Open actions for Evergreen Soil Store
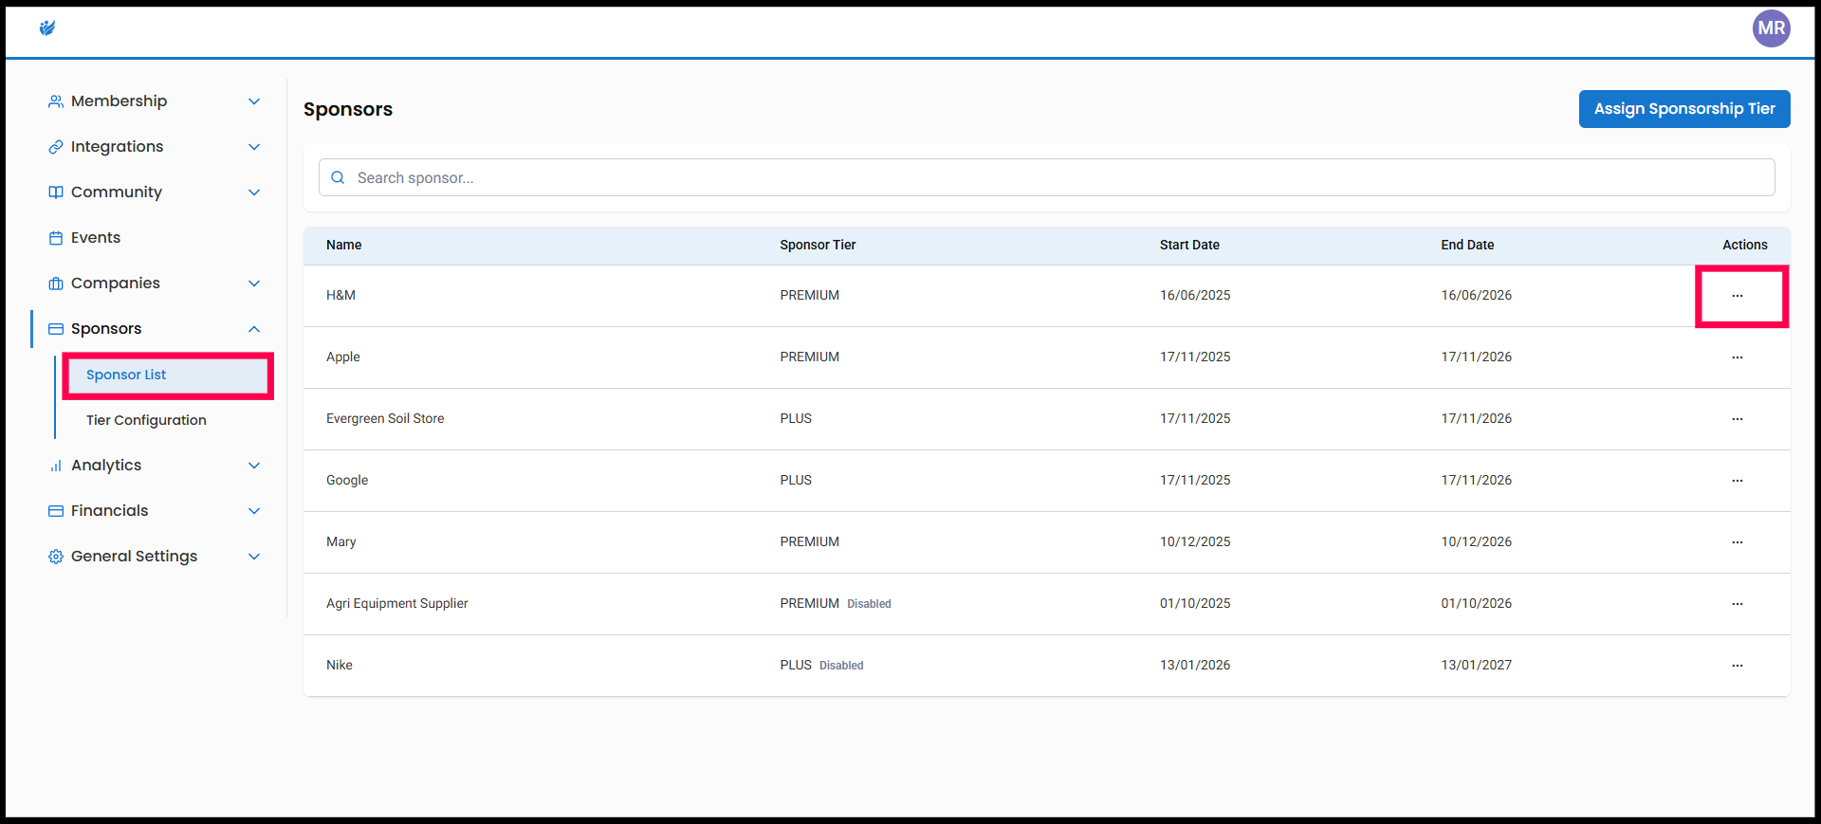The image size is (1821, 824). coord(1737,419)
